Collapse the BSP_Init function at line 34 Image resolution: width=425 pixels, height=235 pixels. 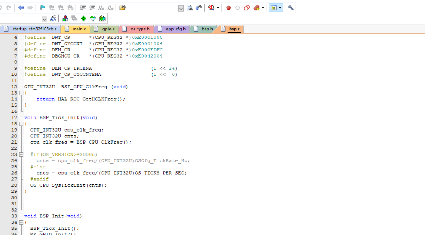(21, 222)
